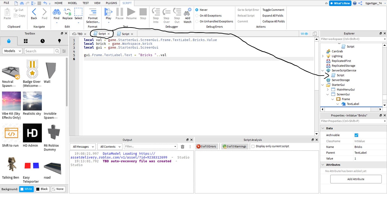Viewport: 387px width, 201px height.
Task: Set Toolbox background to Black
Action: [x=42, y=189]
